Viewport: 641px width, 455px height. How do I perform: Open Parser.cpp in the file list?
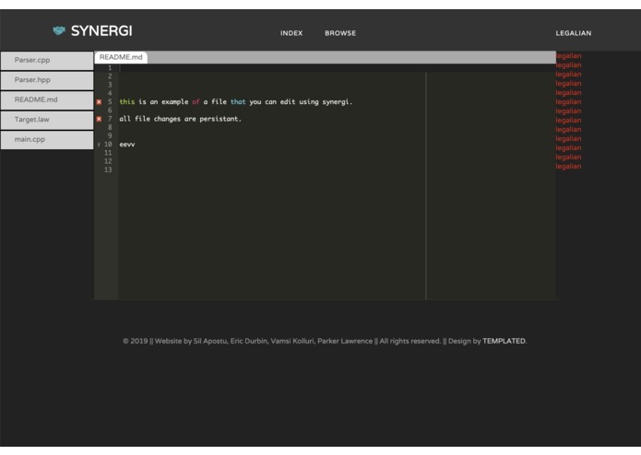47,61
